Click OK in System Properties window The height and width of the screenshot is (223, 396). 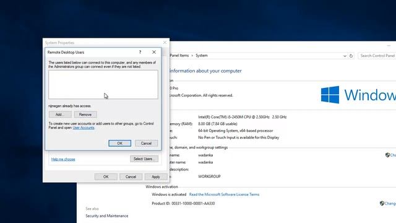[106, 177]
